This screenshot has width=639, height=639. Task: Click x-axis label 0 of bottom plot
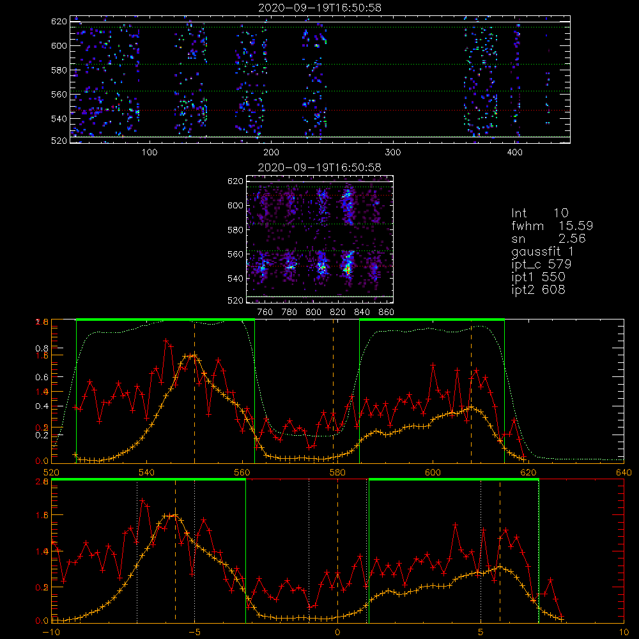337,633
